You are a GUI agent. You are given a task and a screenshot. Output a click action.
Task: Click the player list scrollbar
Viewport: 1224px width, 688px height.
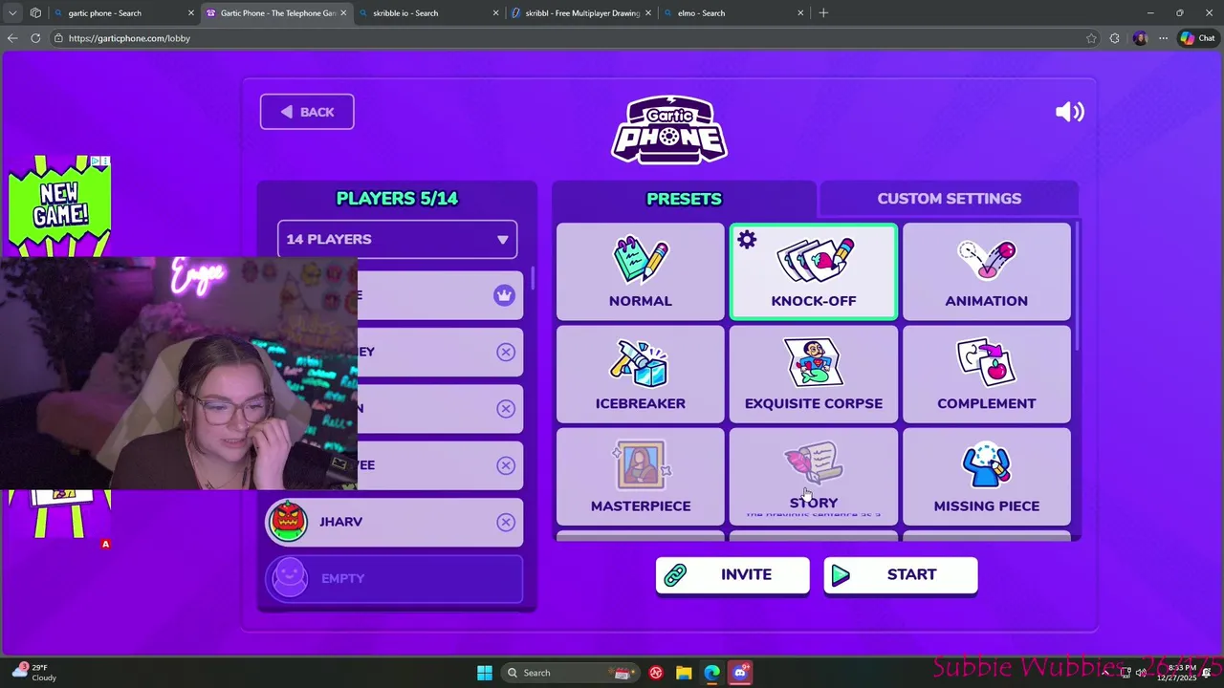point(533,280)
